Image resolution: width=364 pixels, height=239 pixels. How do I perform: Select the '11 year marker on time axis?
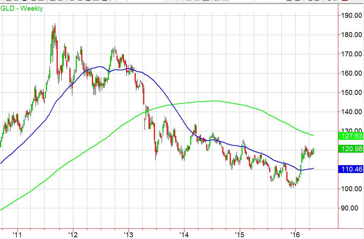[17, 234]
